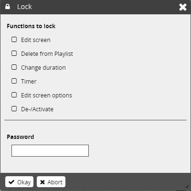
Task: Mark the De-/Activate checkbox
Action: 14,109
